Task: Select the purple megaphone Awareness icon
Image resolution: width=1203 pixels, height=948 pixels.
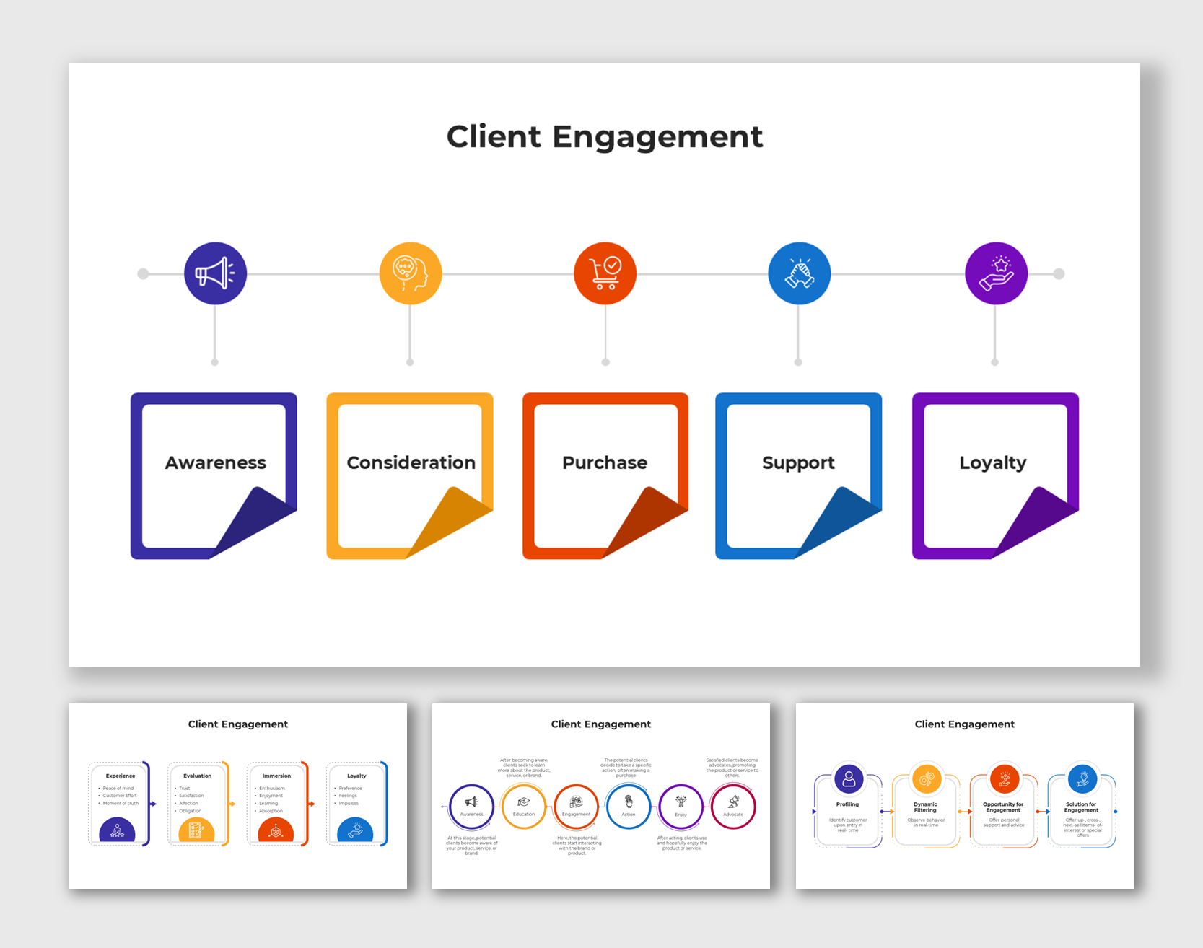Action: [x=214, y=272]
